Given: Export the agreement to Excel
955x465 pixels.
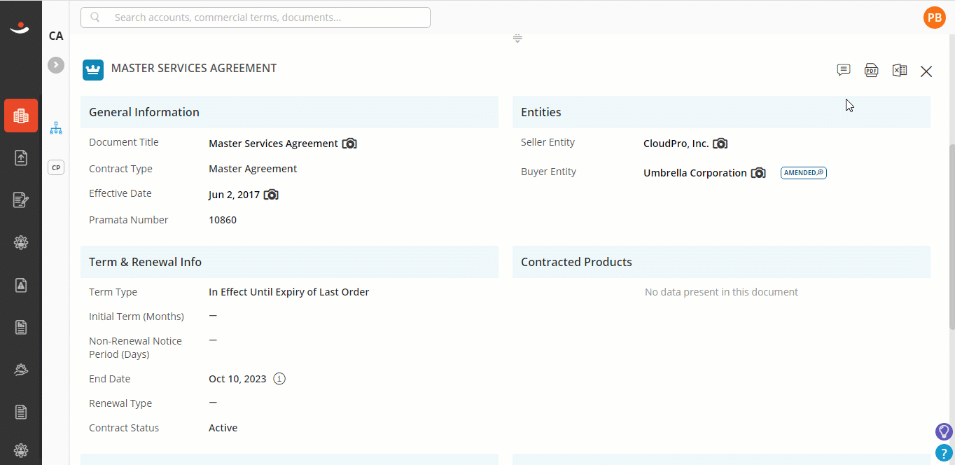Looking at the screenshot, I should tap(900, 70).
